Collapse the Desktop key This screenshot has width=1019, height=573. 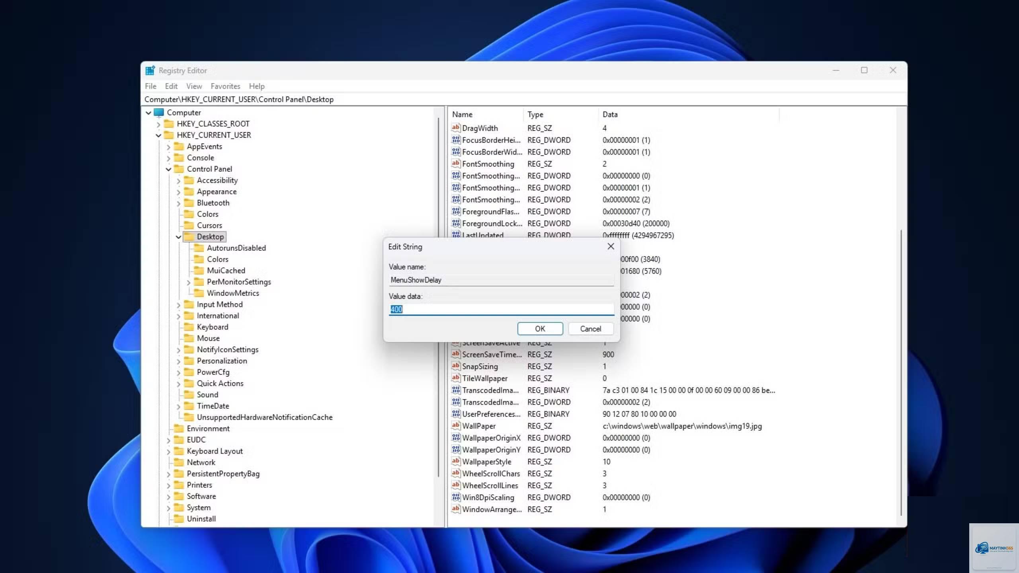(178, 237)
